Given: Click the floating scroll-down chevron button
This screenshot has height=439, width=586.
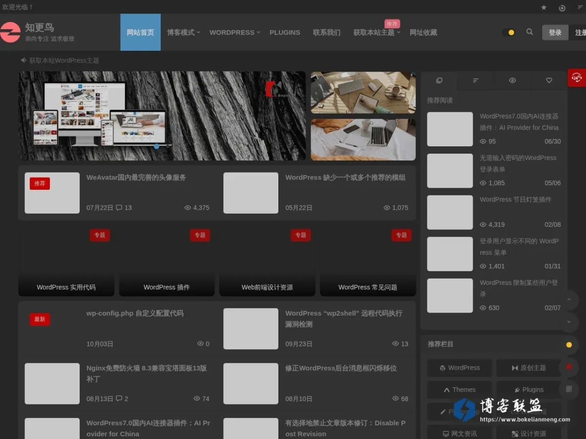Looking at the screenshot, I should [569, 322].
